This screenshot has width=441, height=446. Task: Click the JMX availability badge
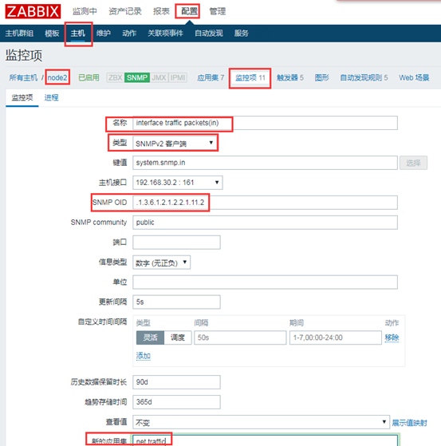159,77
